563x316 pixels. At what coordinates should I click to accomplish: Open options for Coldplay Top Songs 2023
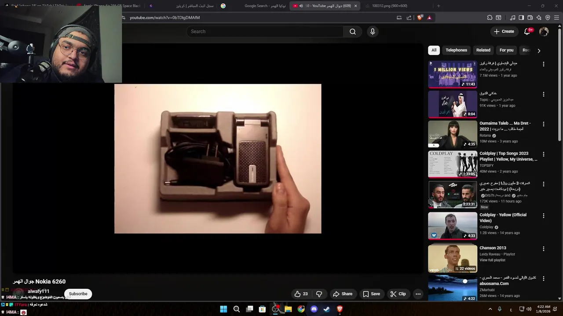(543, 154)
